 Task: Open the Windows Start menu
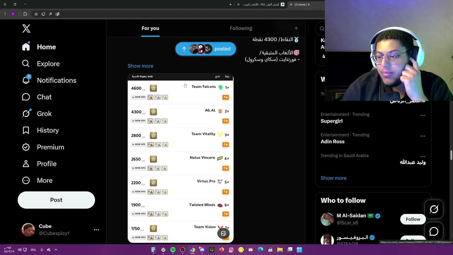click(x=299, y=250)
